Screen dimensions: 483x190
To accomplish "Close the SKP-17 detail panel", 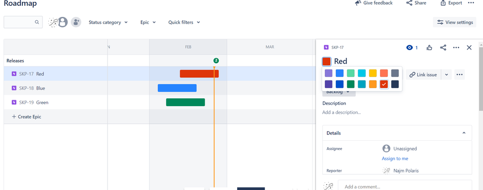I will pos(469,48).
